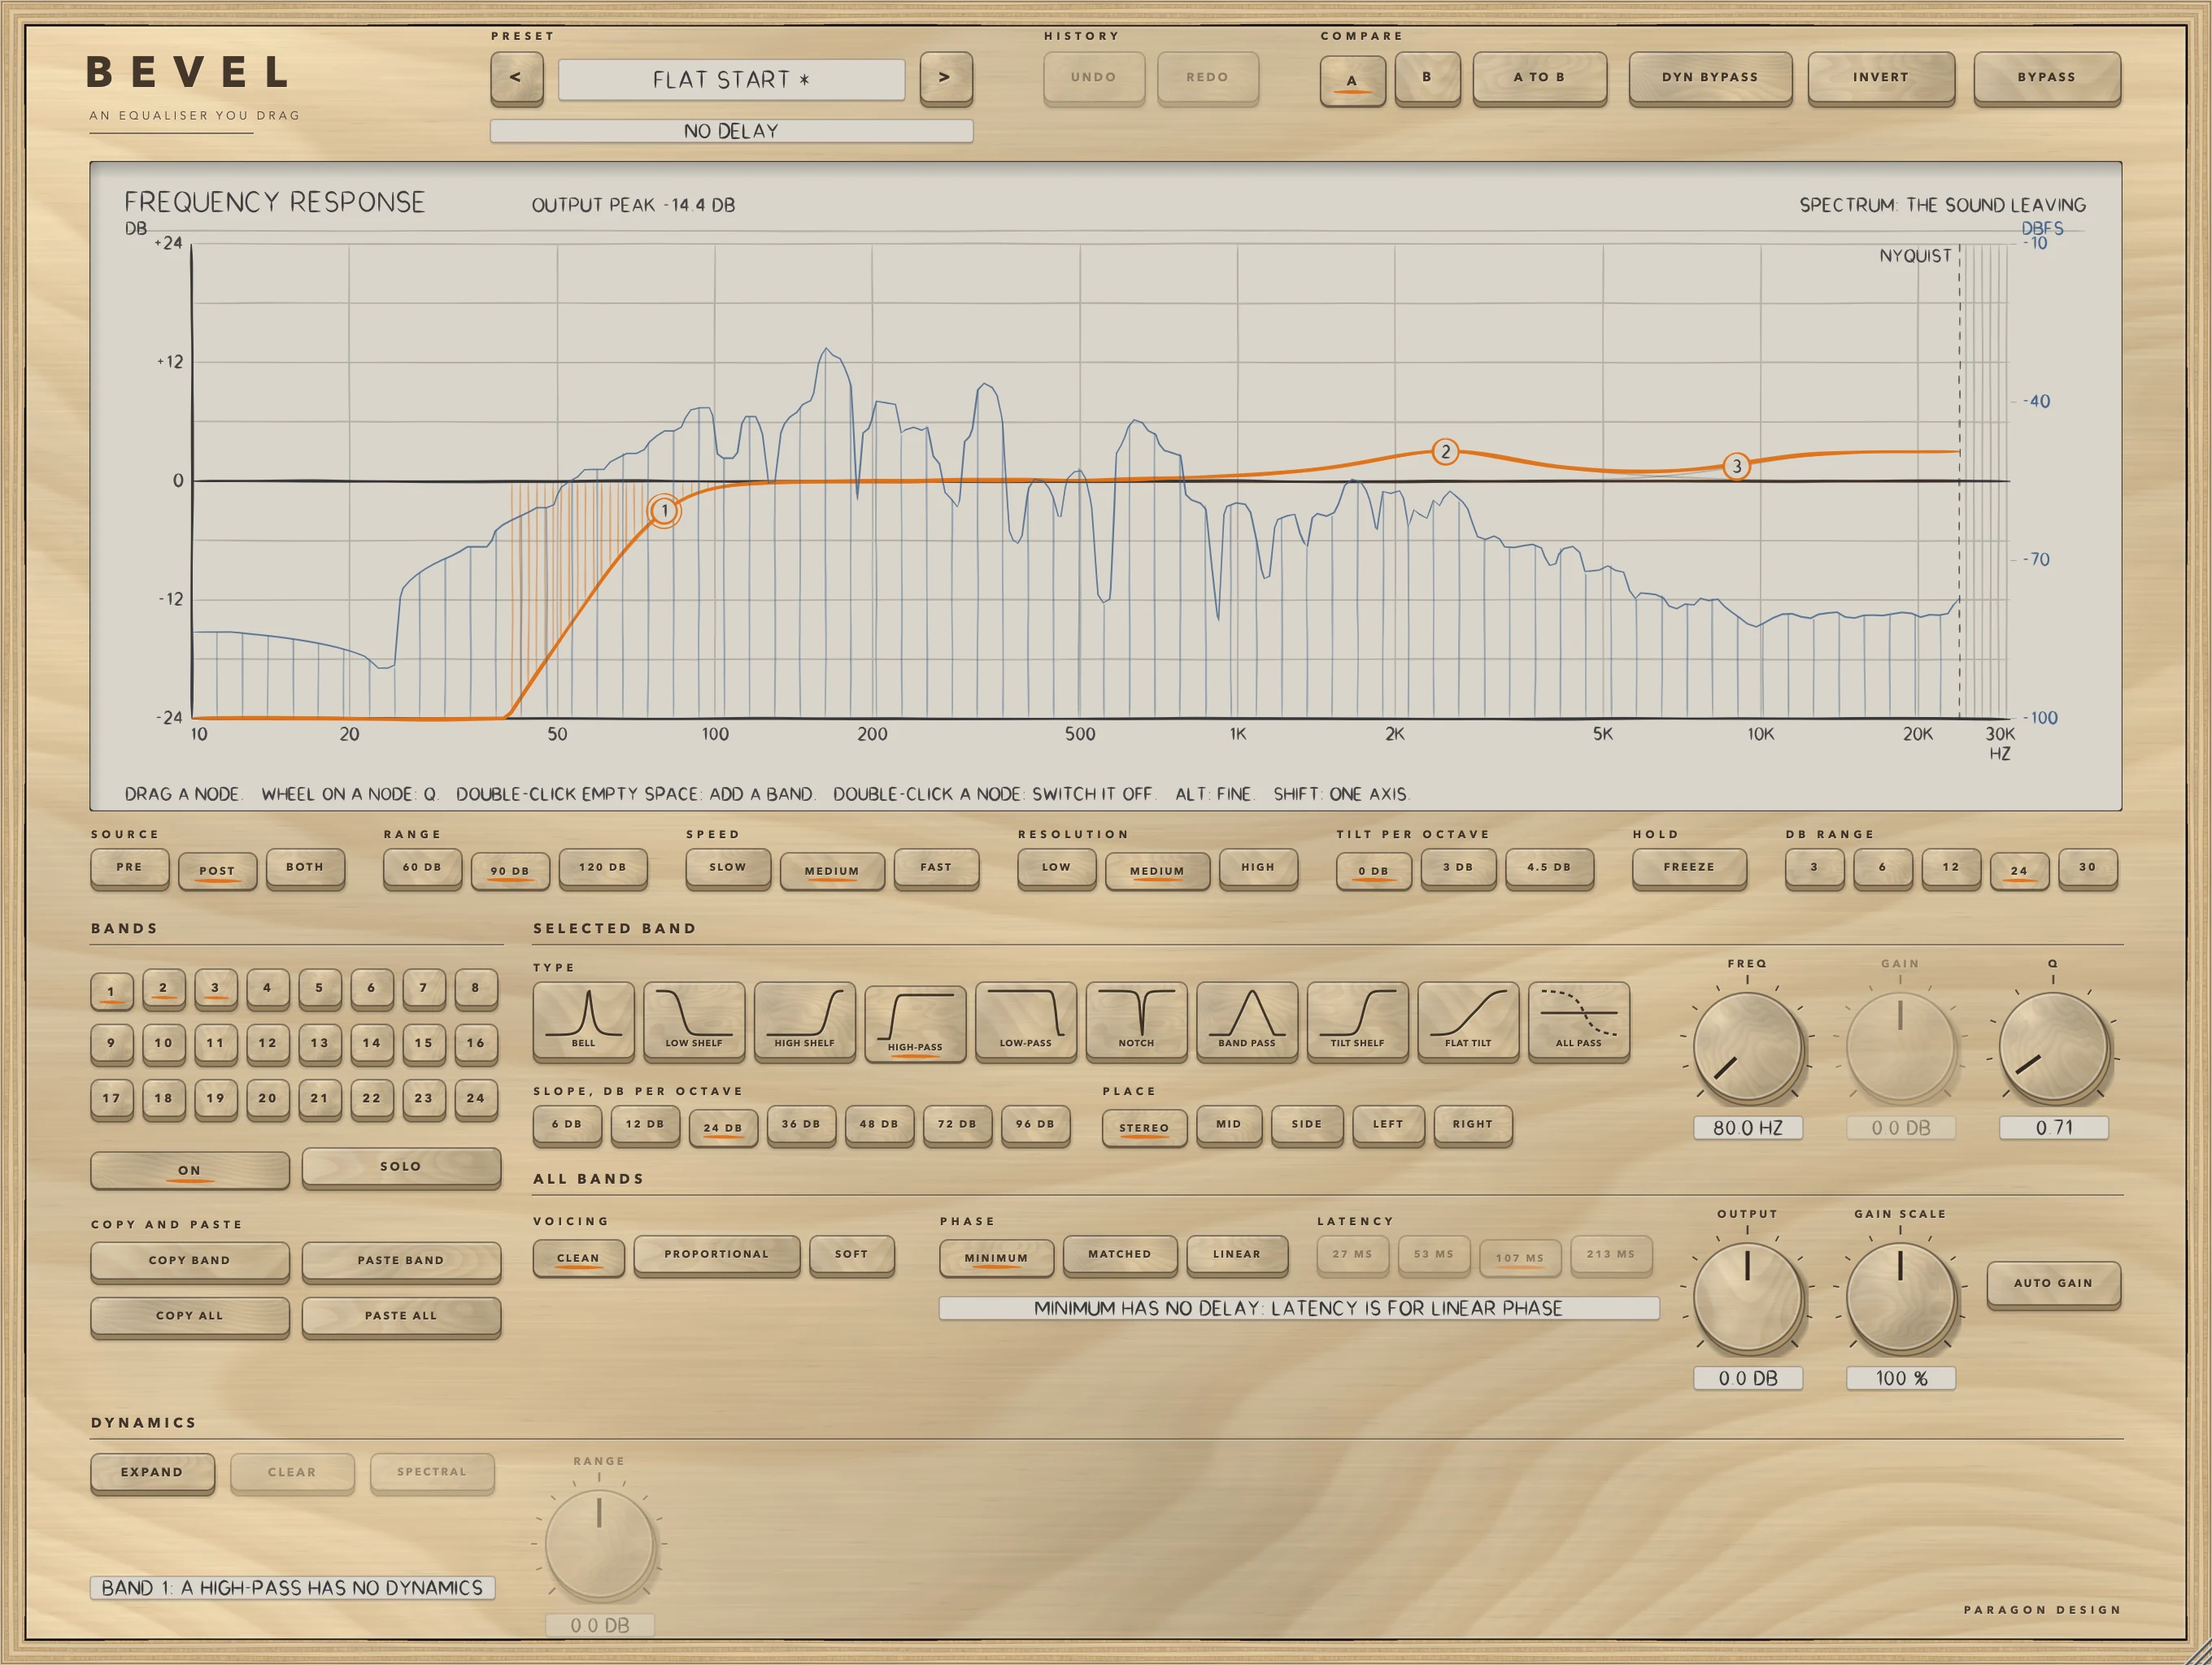This screenshot has width=2212, height=1665.
Task: Select the Low Shelf filter type
Action: click(694, 1019)
